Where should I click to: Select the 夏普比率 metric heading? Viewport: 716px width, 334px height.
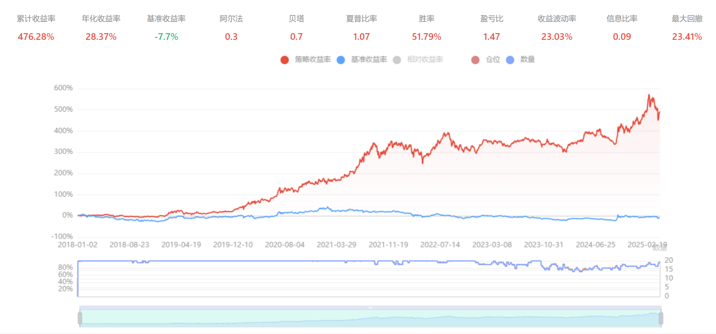pyautogui.click(x=361, y=19)
